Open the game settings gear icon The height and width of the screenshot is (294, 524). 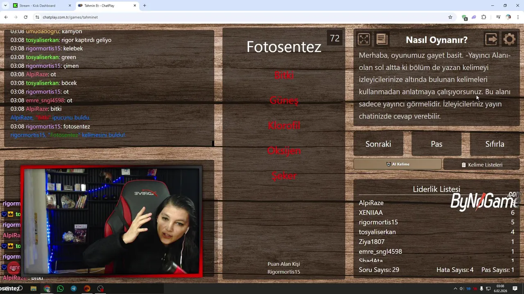pos(509,39)
